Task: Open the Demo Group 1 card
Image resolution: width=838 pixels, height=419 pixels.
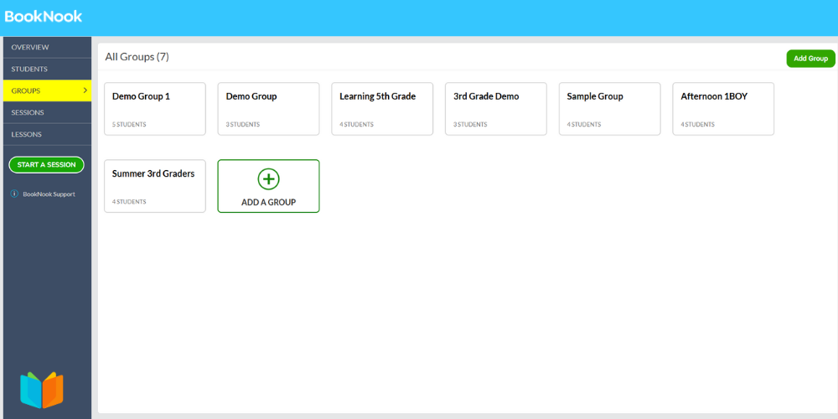Action: click(155, 108)
